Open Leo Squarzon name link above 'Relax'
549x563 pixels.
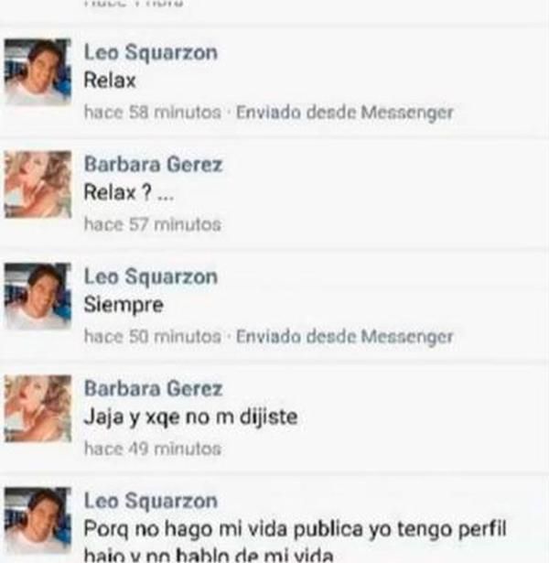(151, 53)
